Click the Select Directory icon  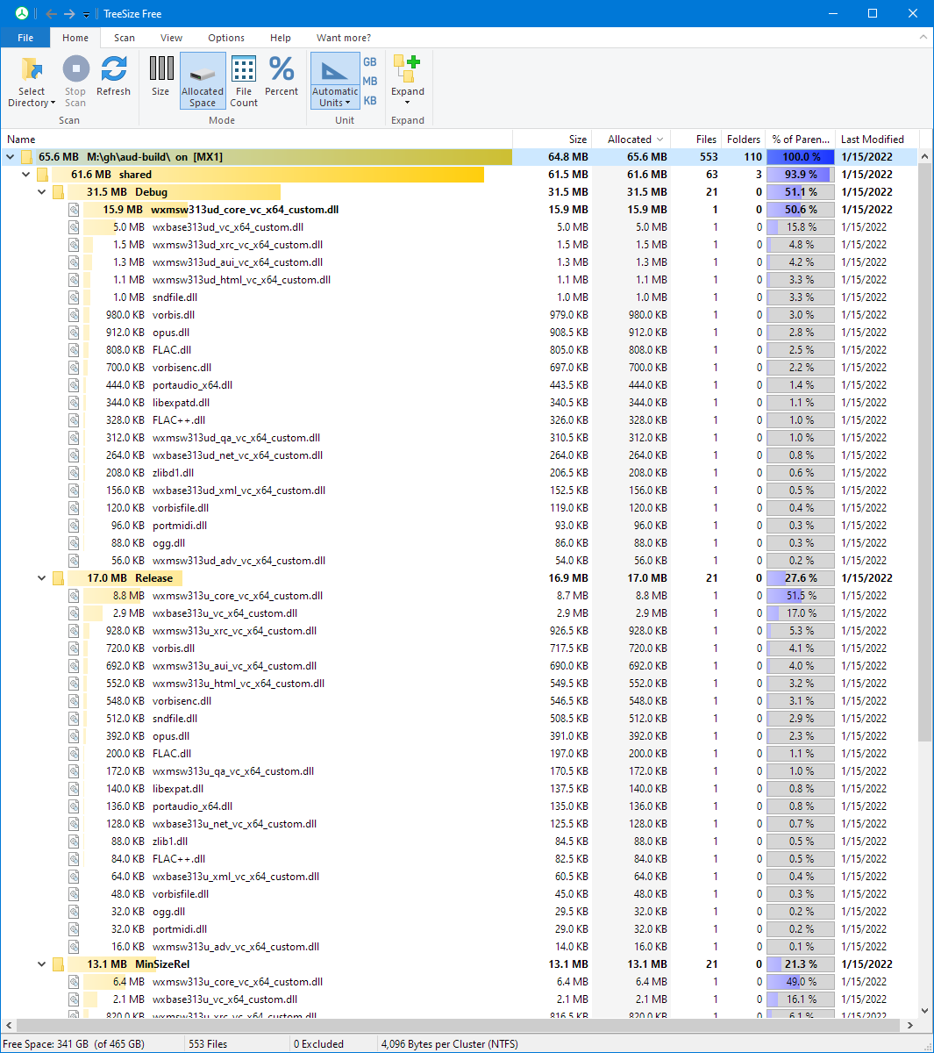[32, 69]
